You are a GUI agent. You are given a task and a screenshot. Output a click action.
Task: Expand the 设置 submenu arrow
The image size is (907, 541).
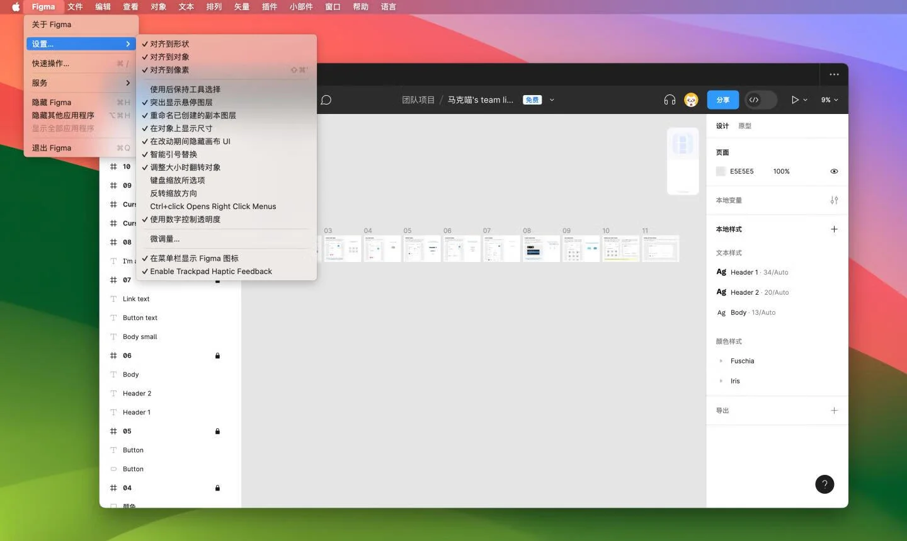[x=128, y=44]
